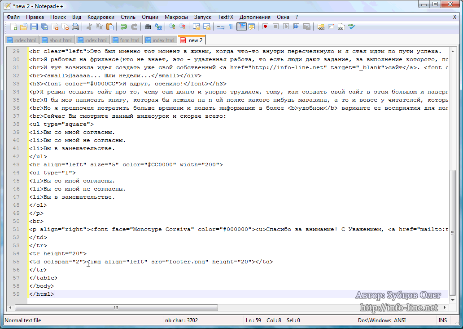
Task: Toggle the indent guide button
Action: (x=241, y=27)
